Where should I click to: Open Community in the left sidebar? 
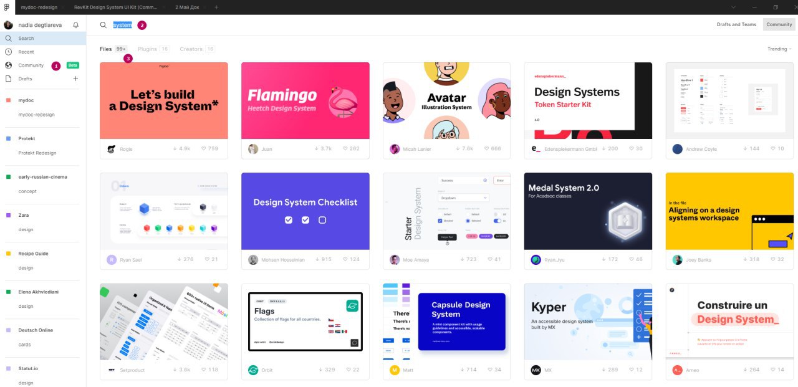[x=43, y=65]
